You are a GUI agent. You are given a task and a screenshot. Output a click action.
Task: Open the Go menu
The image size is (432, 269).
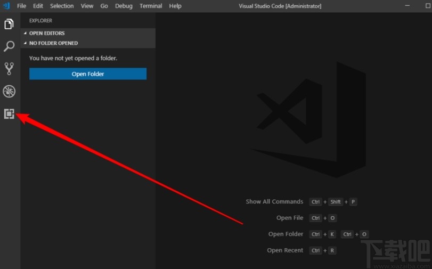(104, 6)
